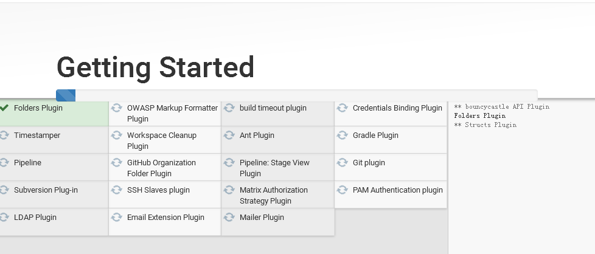The height and width of the screenshot is (254, 595).
Task: Click the pending icon beside build timeout plugin
Action: pyautogui.click(x=229, y=108)
